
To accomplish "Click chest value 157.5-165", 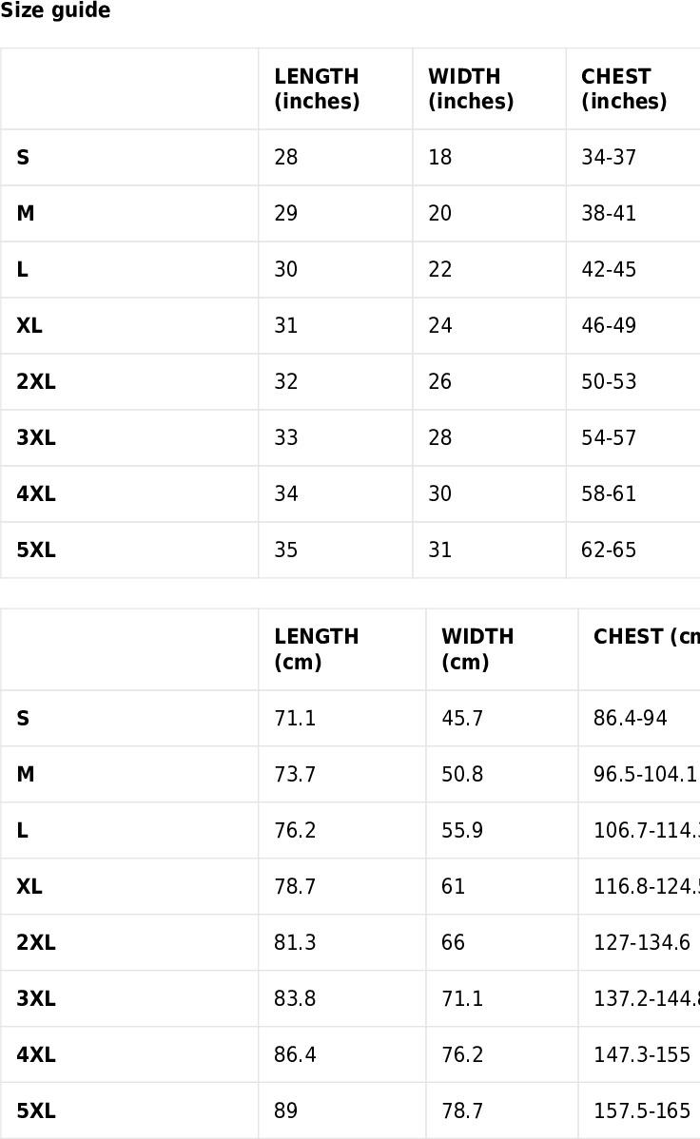I will (x=642, y=1110).
